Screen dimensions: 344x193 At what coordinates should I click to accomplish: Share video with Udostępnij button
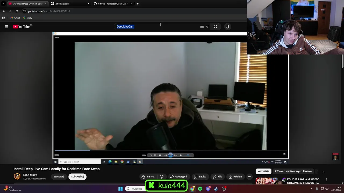point(179,177)
